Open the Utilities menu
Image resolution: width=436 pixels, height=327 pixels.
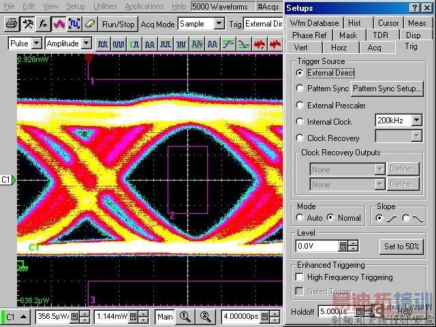pos(105,6)
